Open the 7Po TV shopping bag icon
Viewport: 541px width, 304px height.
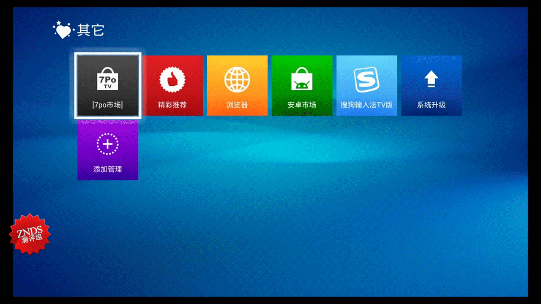[x=108, y=79]
